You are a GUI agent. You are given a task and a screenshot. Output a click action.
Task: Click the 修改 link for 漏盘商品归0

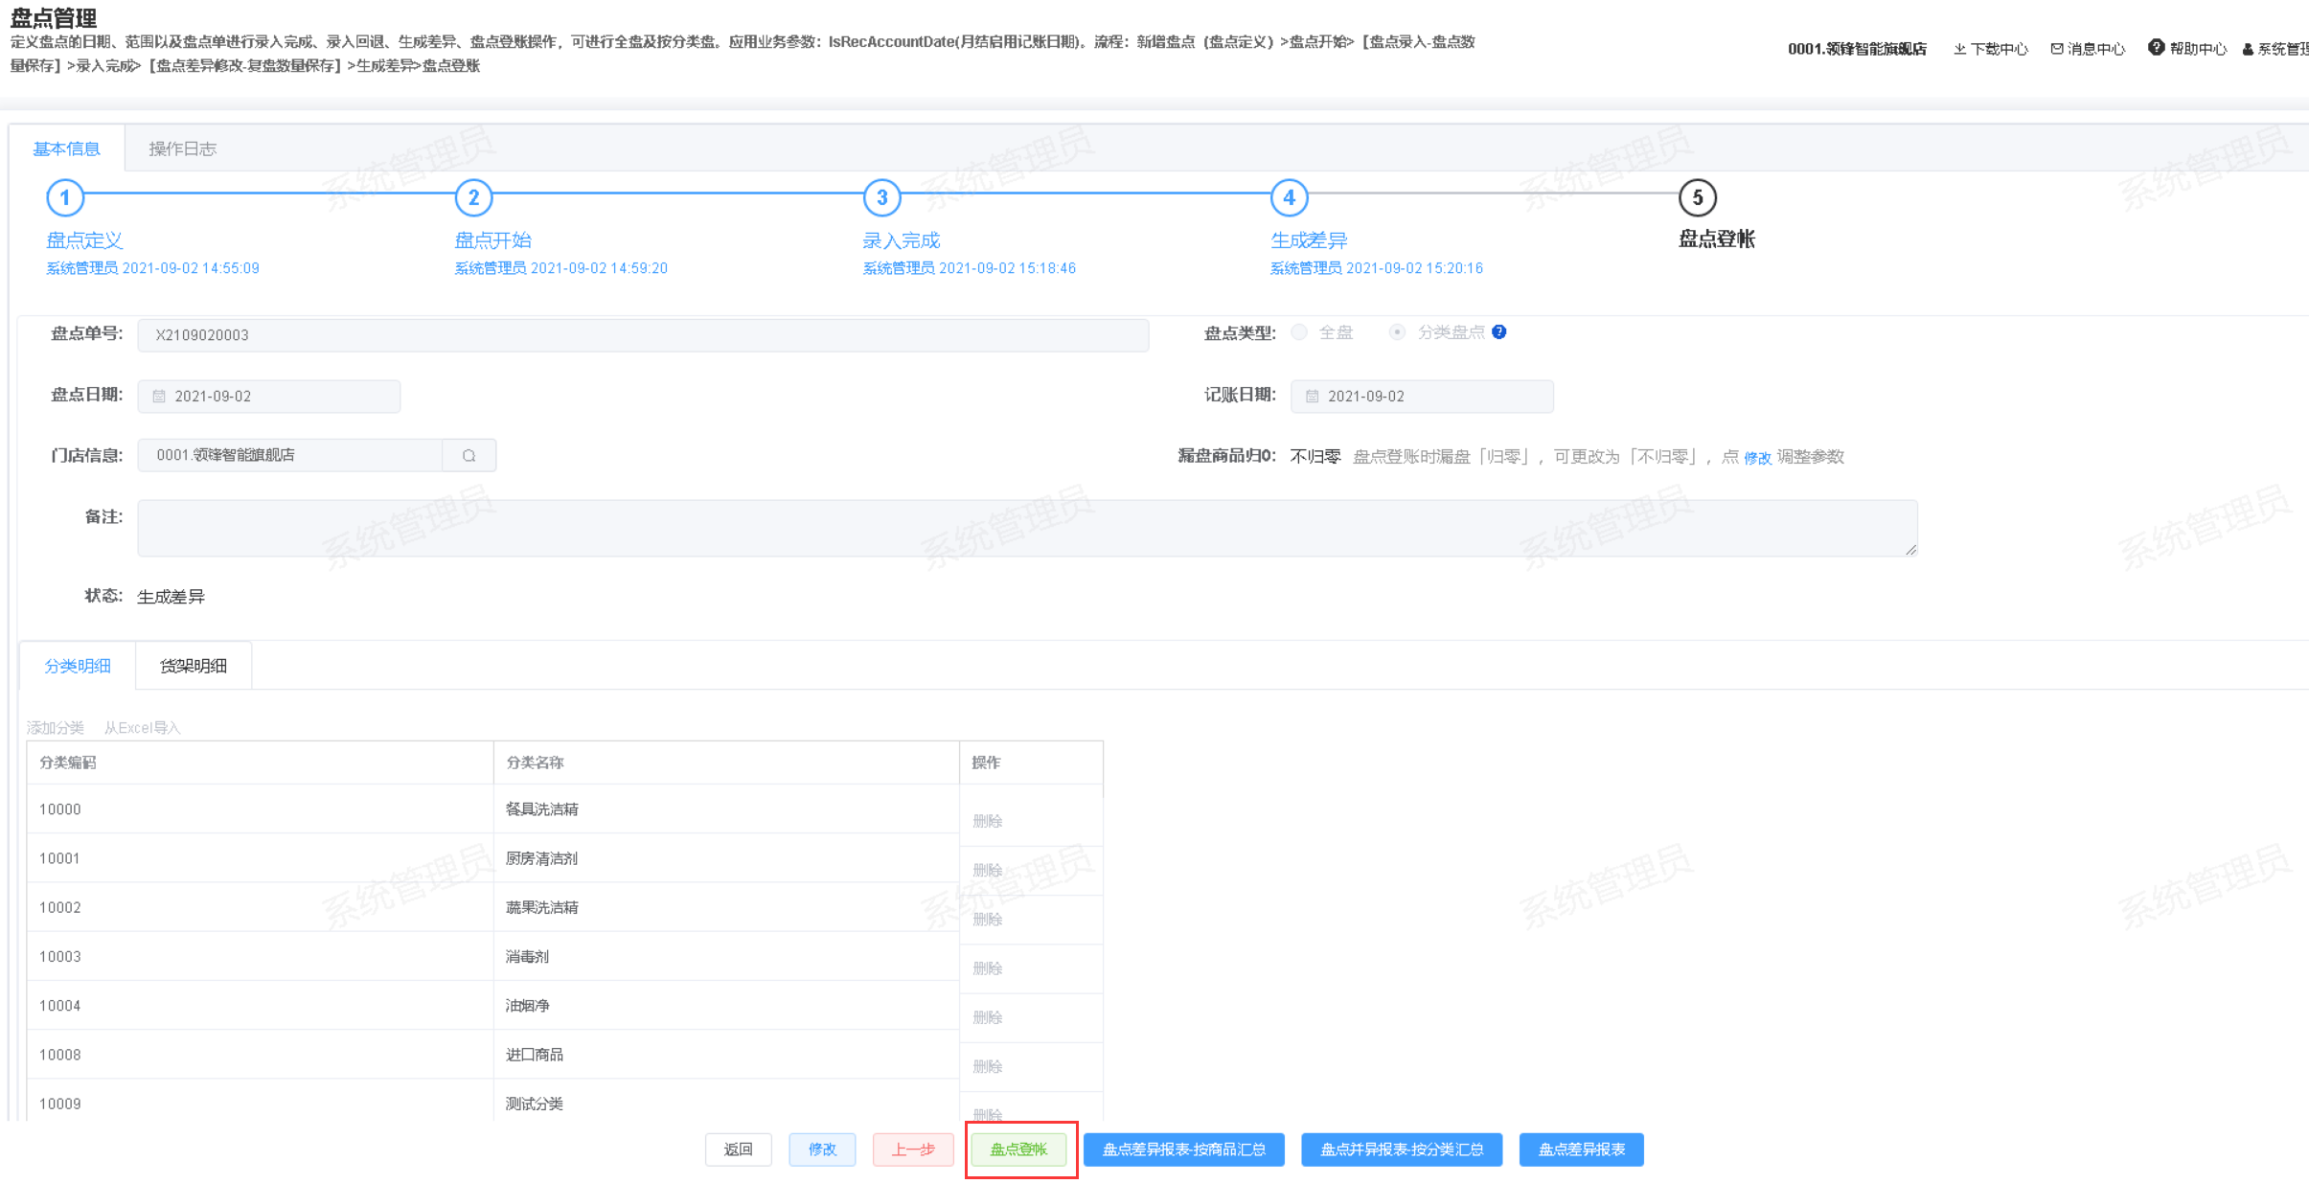(1757, 458)
